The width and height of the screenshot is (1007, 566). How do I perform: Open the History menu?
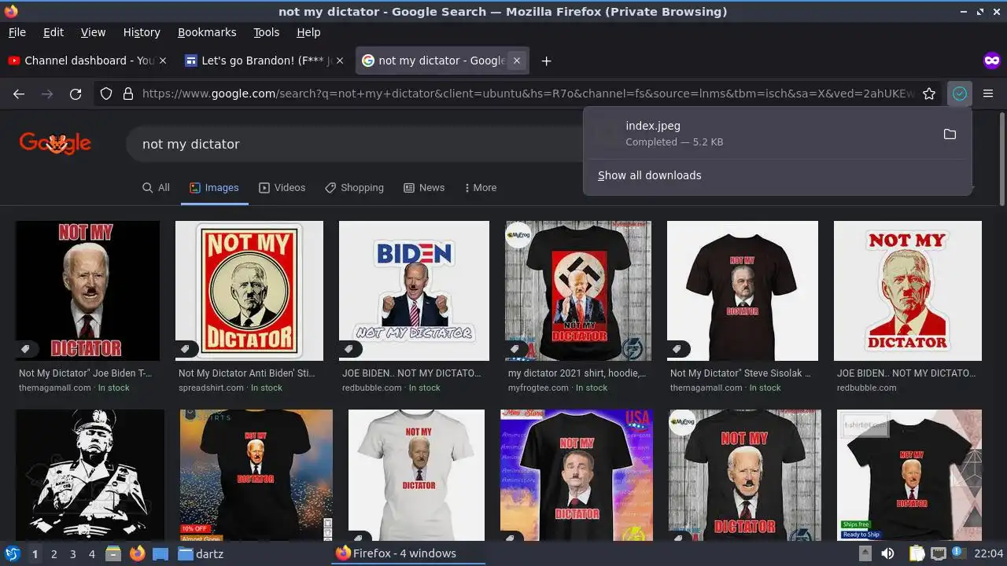(x=142, y=32)
